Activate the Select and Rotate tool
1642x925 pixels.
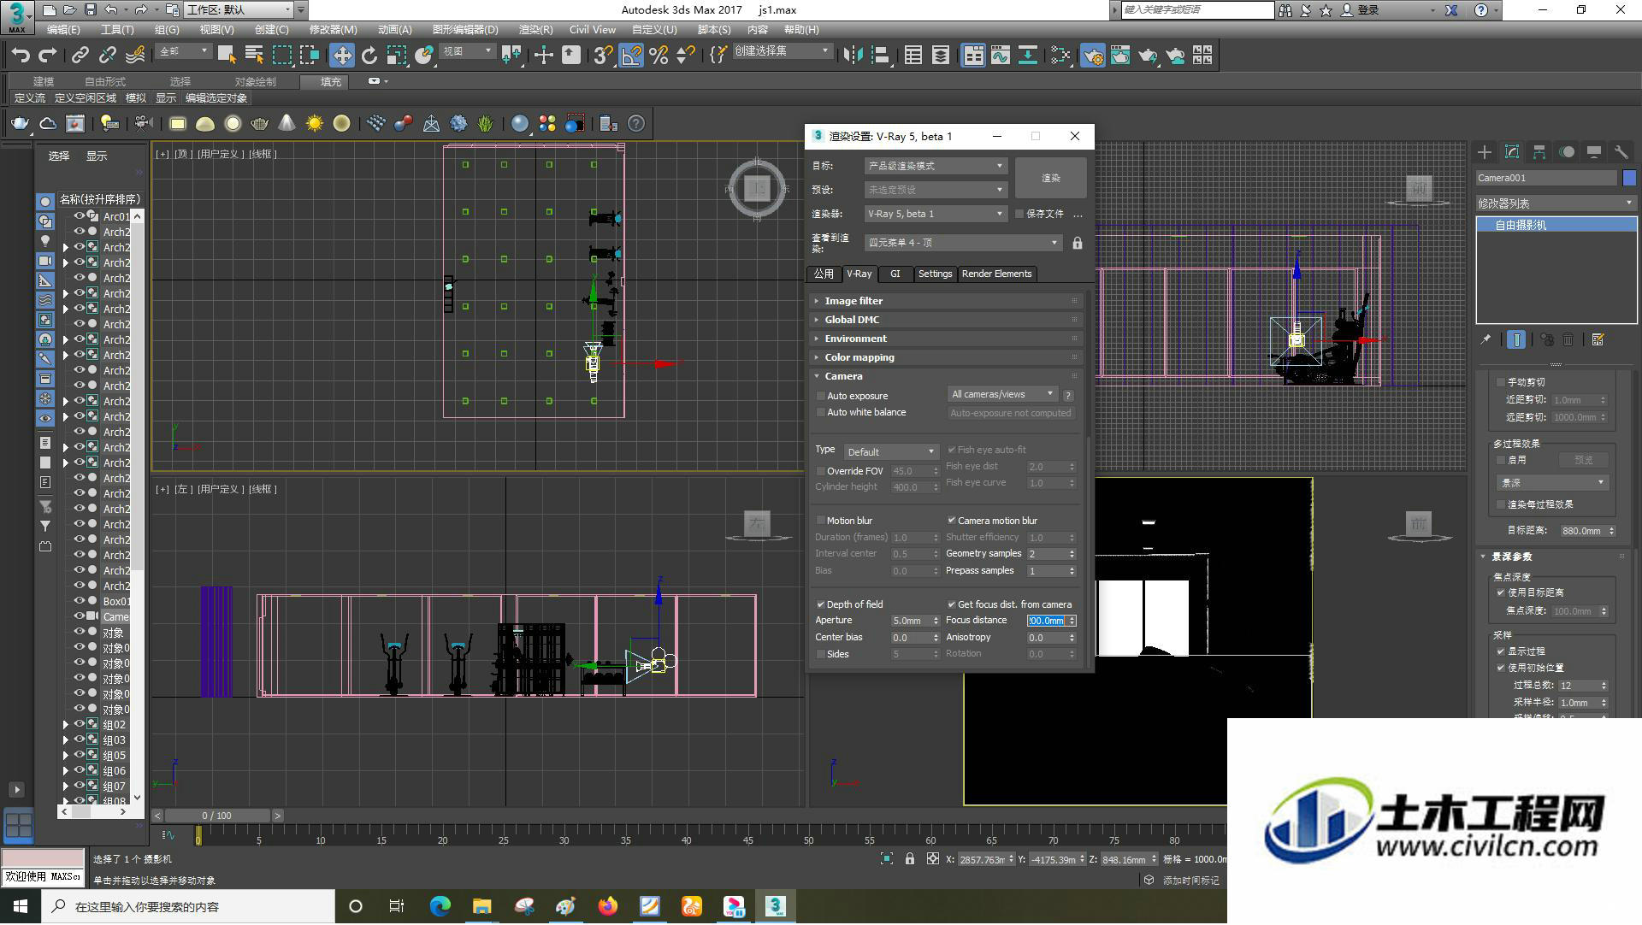[369, 56]
